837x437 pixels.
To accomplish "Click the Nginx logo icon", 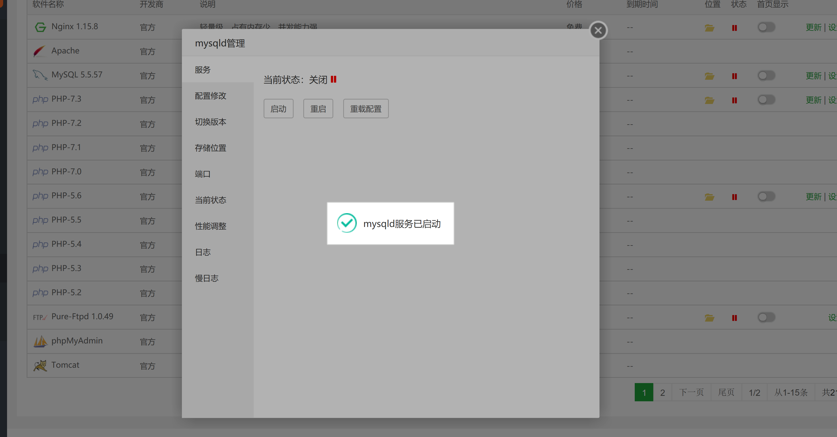I will [x=40, y=27].
